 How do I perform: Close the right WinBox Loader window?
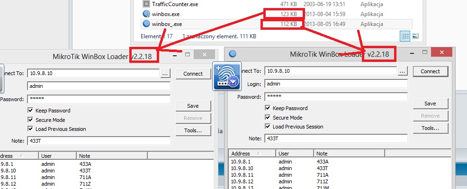[x=441, y=52]
